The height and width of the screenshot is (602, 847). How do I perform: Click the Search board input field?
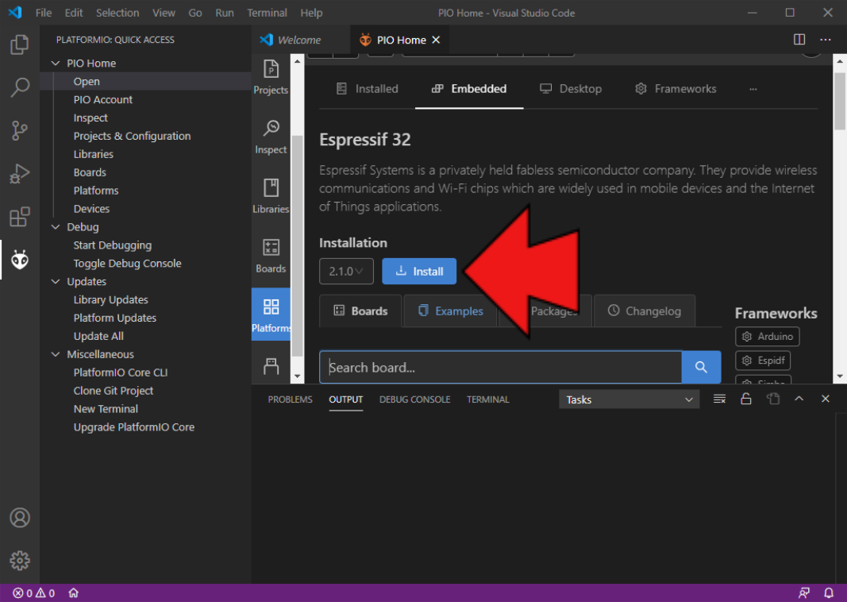point(500,368)
